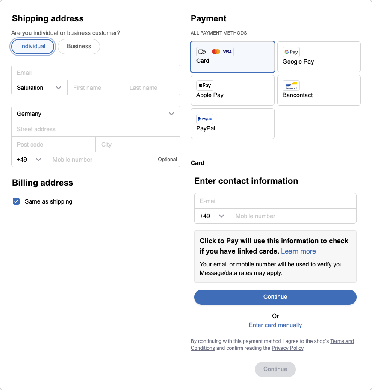Expand the Germany country dropdown
Viewport: 372px width, 390px height.
click(96, 114)
